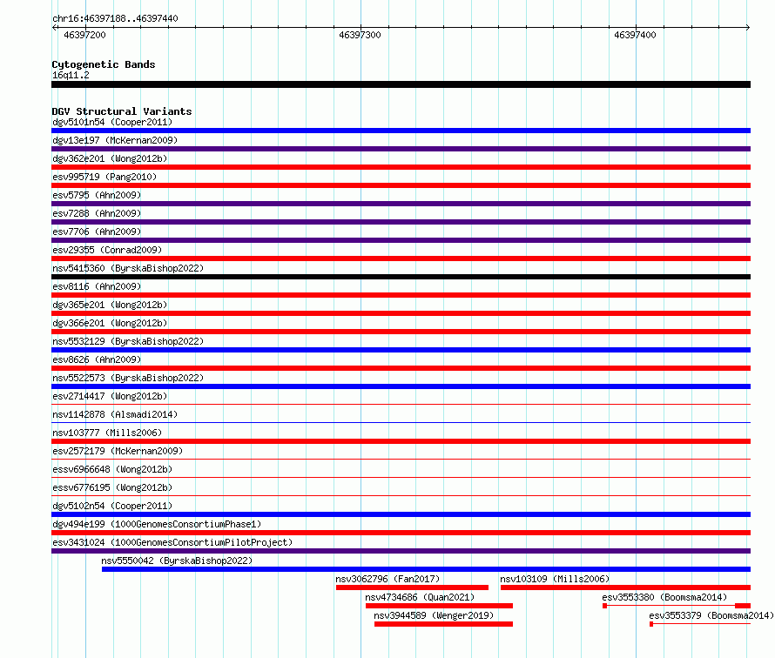775x658 pixels.
Task: Click the blue bar under nsv5550042
Action: 426,569
